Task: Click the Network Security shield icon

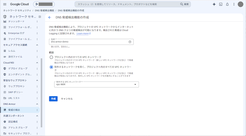Action: pos(5,16)
